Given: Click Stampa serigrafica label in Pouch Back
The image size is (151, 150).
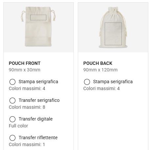Looking at the screenshot, I should (113, 82).
